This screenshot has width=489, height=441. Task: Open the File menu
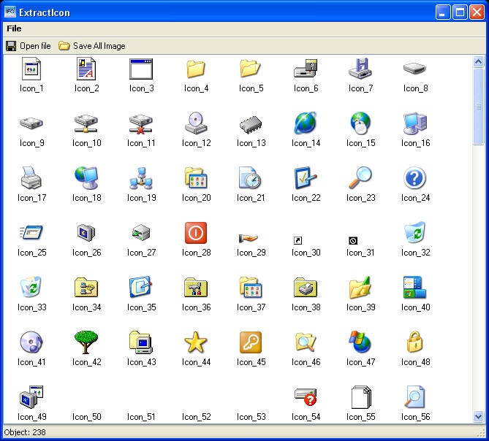coord(14,28)
